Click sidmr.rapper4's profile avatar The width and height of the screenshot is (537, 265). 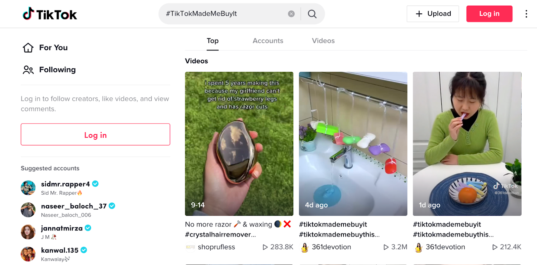click(28, 188)
